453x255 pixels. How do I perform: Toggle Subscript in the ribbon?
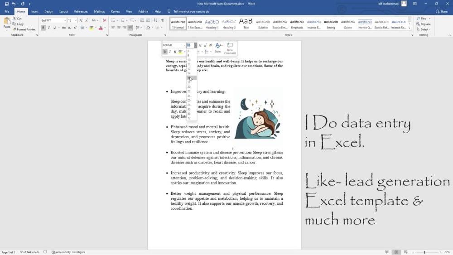69,28
